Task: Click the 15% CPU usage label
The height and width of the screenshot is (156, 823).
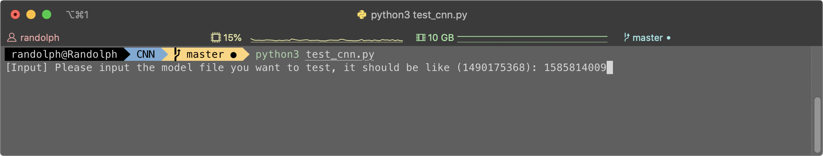Action: pos(232,38)
